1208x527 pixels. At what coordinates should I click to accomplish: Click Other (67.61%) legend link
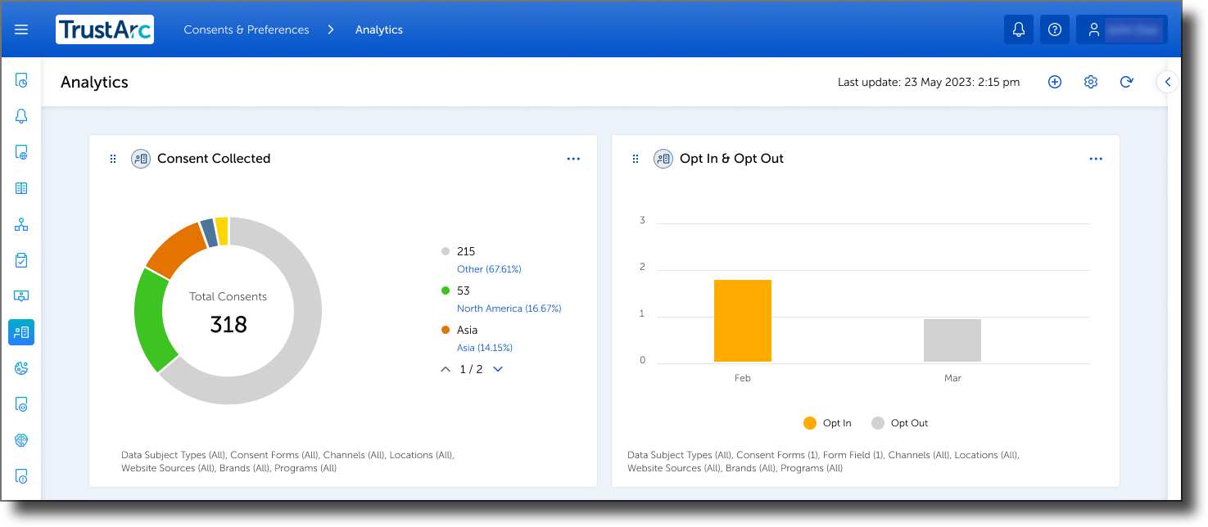(x=489, y=269)
